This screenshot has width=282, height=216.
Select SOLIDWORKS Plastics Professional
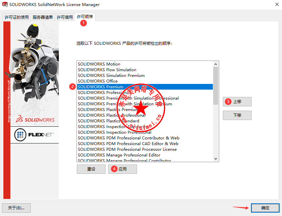pos(145,115)
